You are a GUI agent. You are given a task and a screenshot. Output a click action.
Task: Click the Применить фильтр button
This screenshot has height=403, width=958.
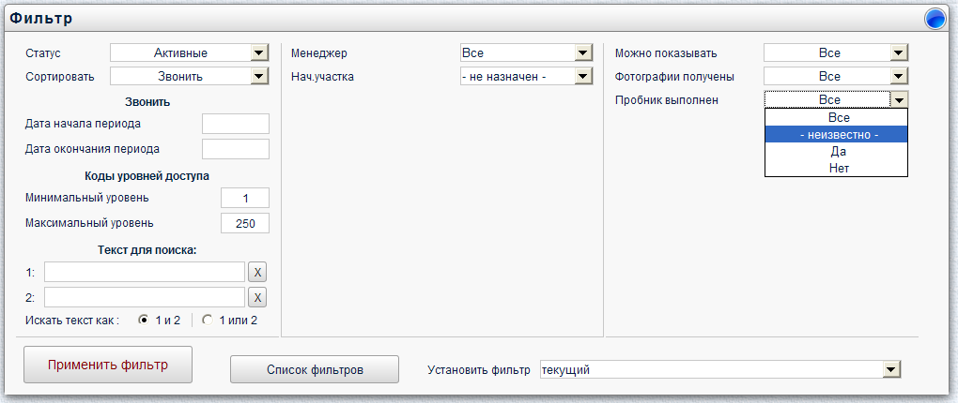[108, 365]
